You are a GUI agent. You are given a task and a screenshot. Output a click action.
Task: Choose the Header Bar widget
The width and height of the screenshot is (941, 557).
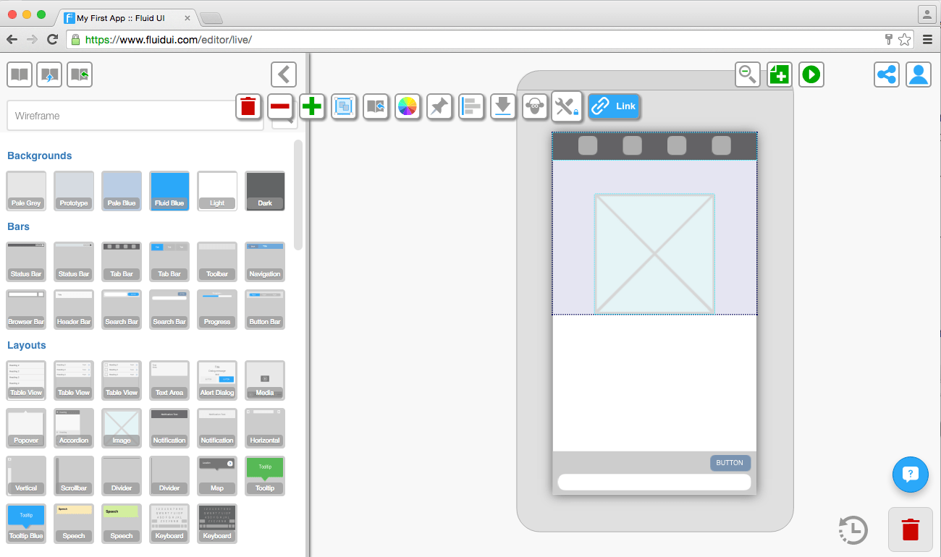pyautogui.click(x=74, y=310)
